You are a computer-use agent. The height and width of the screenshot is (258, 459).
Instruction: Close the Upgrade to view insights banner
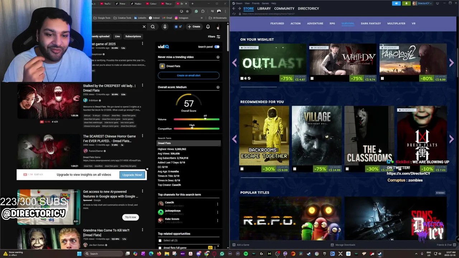click(147, 169)
